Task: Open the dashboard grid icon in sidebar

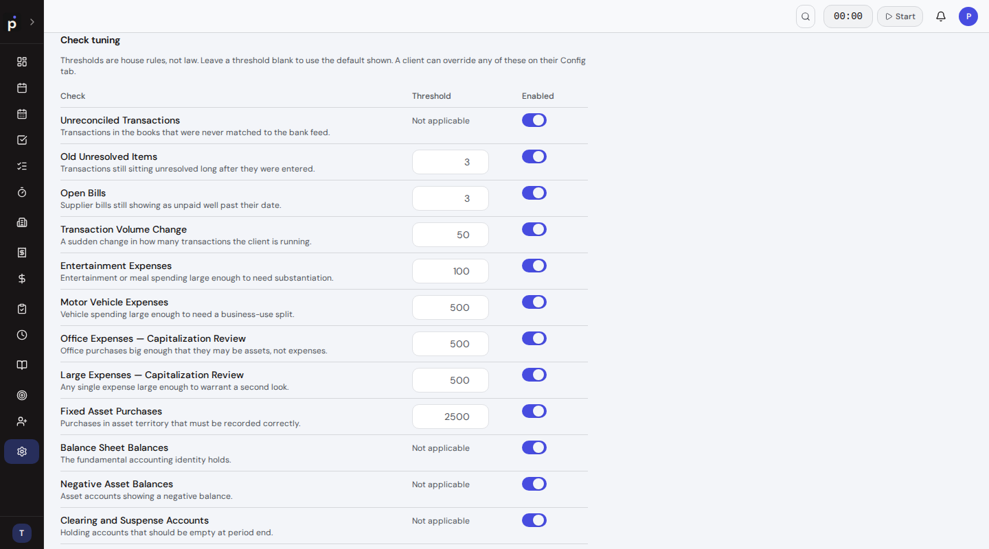Action: (22, 62)
